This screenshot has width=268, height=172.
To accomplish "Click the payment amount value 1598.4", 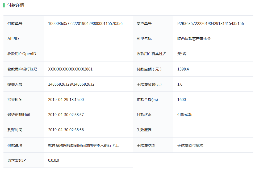I will coord(183,69).
